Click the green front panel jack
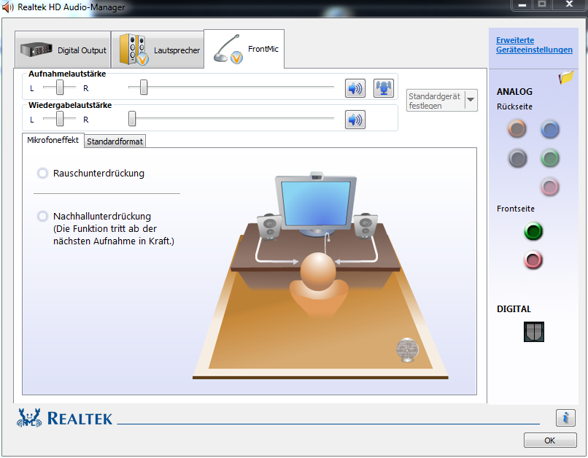 (533, 231)
